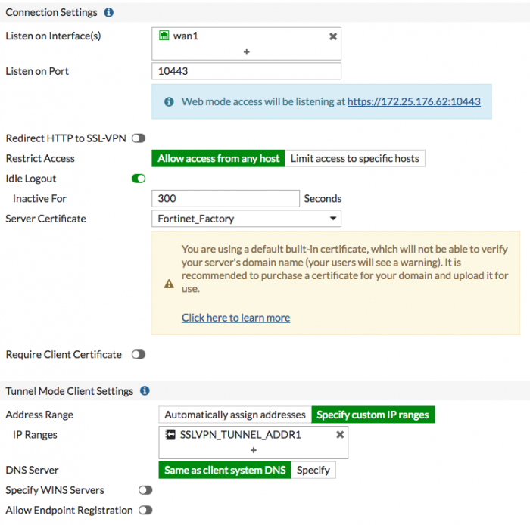This screenshot has width=530, height=525.
Task: Enable Require Client Certificate toggle
Action: coord(139,354)
